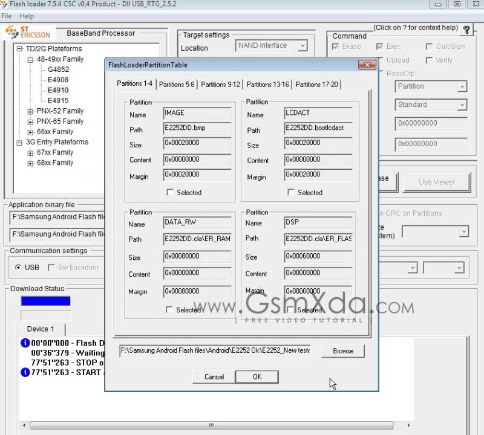Collapse the 3G Entry Plateforms node
The width and height of the screenshot is (484, 435).
[x=19, y=143]
